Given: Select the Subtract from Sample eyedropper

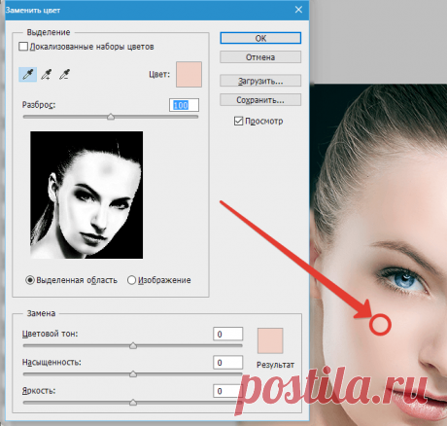Looking at the screenshot, I should [65, 75].
